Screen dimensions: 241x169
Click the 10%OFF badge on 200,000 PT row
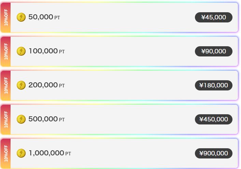pyautogui.click(x=6, y=85)
